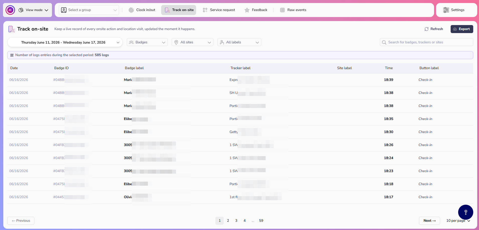
Task: Click the 18:35 time cell
Action: click(x=389, y=119)
